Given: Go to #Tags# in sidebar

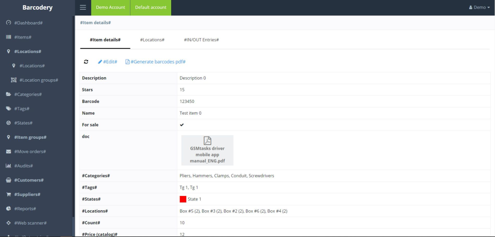Looking at the screenshot, I should pos(22,108).
